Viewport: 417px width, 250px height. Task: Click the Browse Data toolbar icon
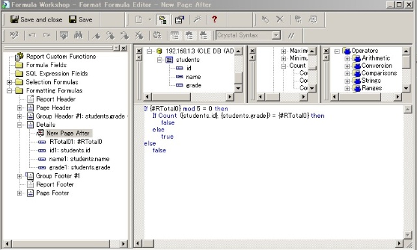pos(64,35)
